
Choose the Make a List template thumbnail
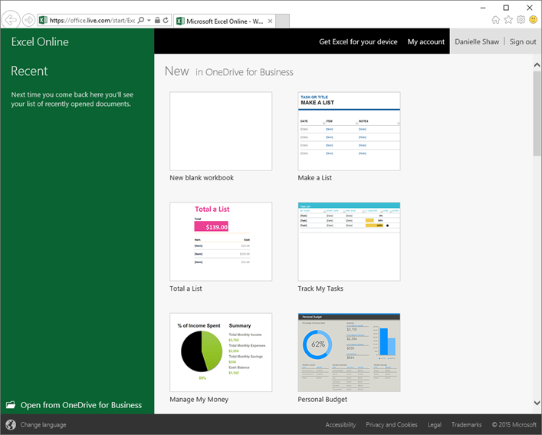click(x=349, y=131)
